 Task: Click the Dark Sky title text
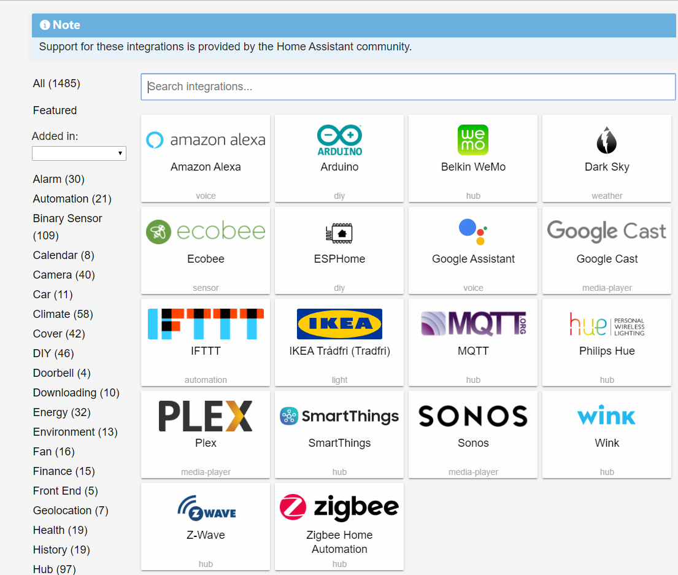coord(607,168)
